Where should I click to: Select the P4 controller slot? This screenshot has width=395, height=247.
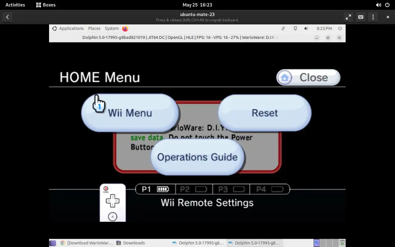coord(269,189)
